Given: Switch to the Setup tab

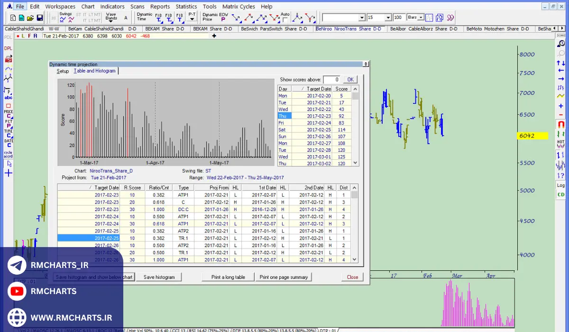Looking at the screenshot, I should pyautogui.click(x=63, y=71).
